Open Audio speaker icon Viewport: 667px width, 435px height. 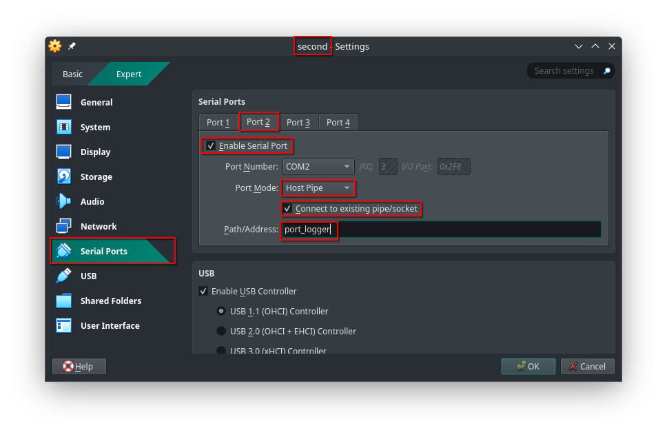[64, 201]
